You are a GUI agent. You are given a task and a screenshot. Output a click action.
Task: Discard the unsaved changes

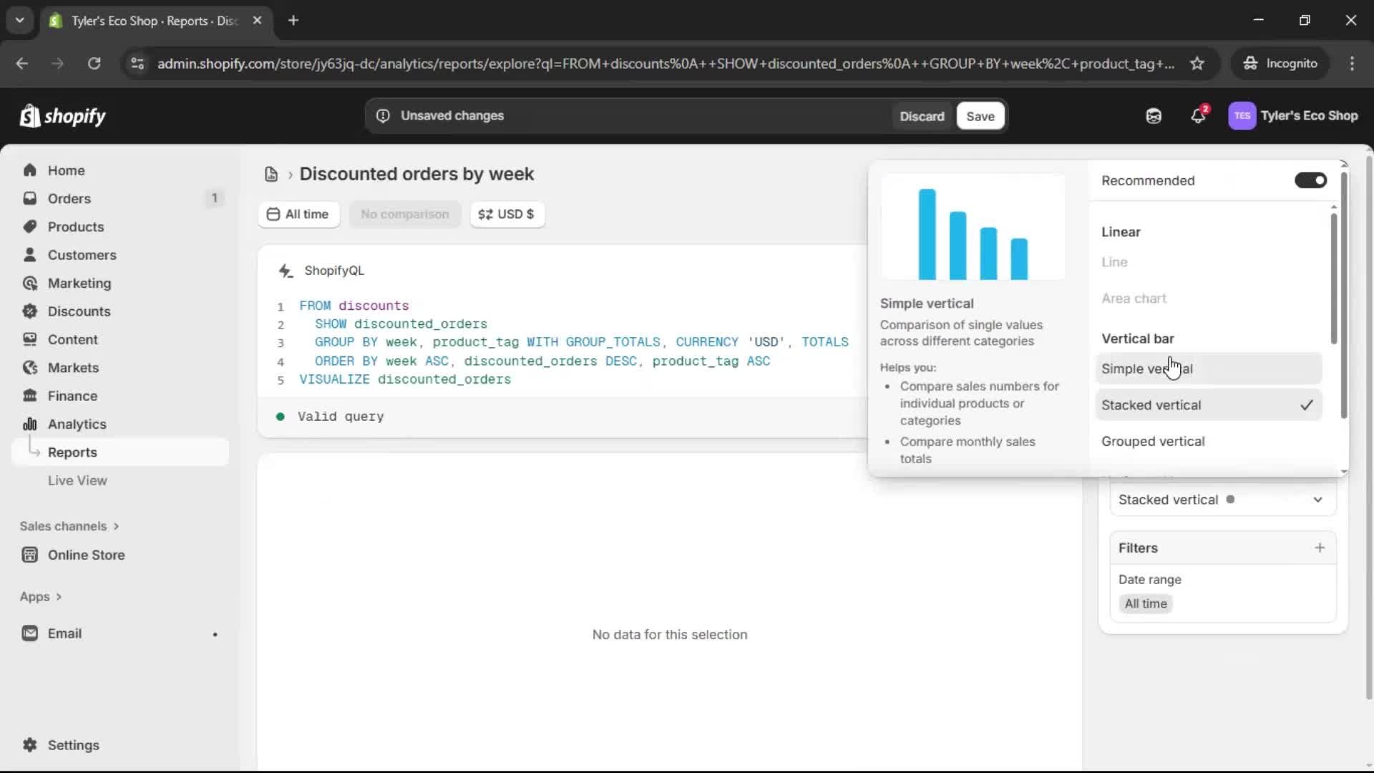[x=922, y=115]
